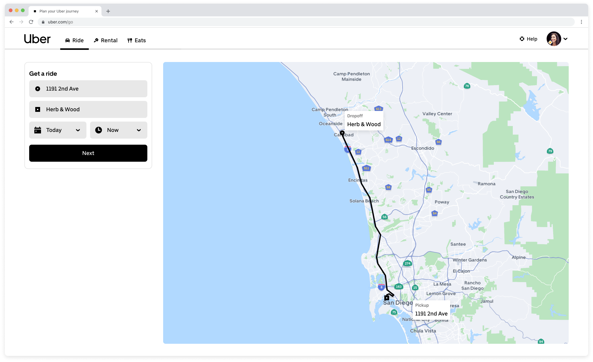Click the Help lifebuoy icon
The image size is (593, 362).
pyautogui.click(x=522, y=39)
